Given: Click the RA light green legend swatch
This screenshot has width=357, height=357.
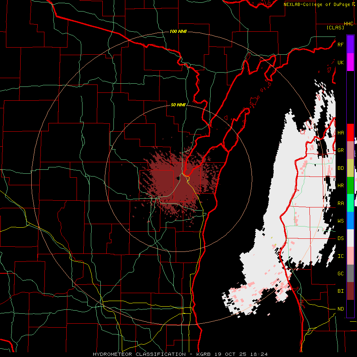Looking at the screenshot, I should click(x=350, y=203).
